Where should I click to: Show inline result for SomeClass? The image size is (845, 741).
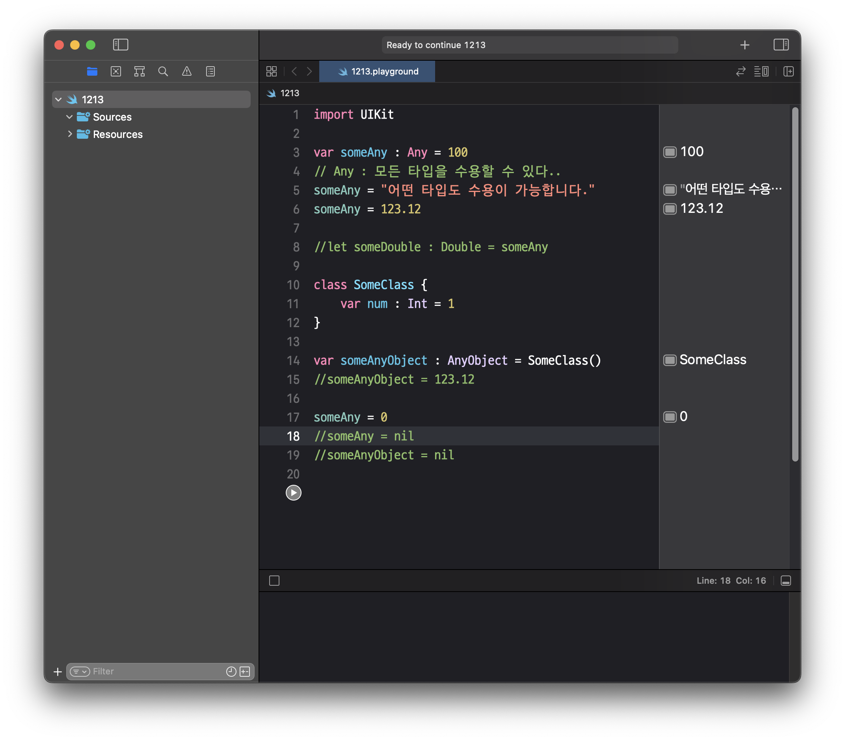[x=670, y=360]
